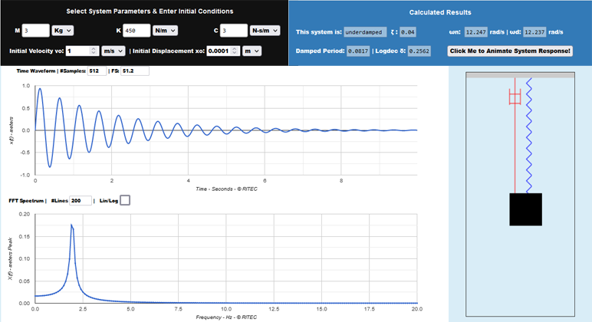This screenshot has width=592, height=322.
Task: Click the red damper symbol in animation
Action: tap(515, 97)
